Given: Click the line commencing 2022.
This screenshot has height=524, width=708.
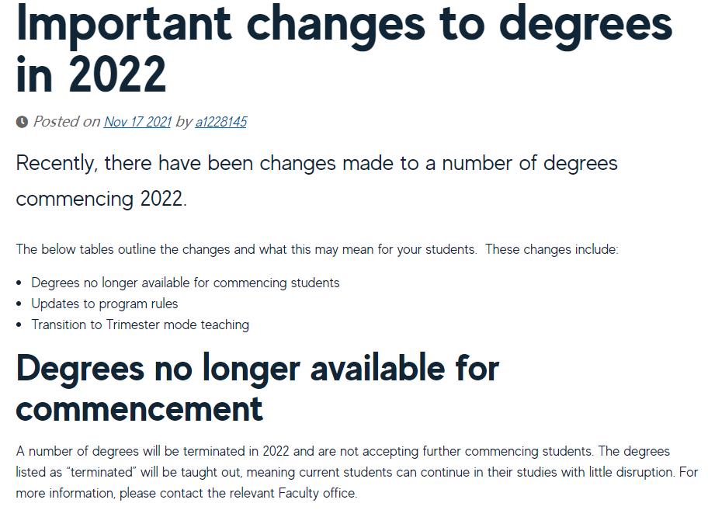Looking at the screenshot, I should 101,199.
